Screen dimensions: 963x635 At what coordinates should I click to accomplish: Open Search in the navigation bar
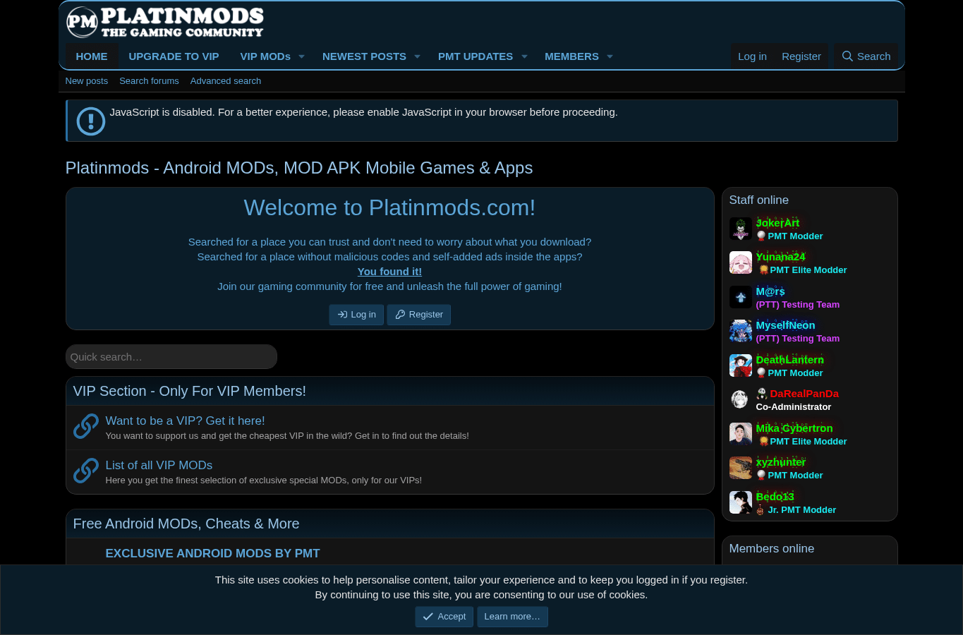(866, 56)
